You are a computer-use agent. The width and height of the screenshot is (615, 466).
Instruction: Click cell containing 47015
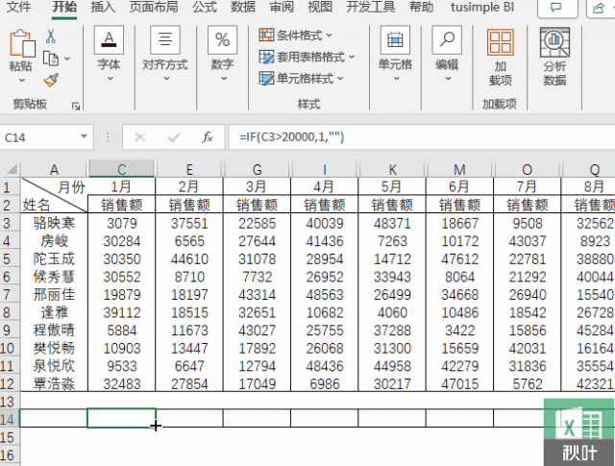click(459, 383)
